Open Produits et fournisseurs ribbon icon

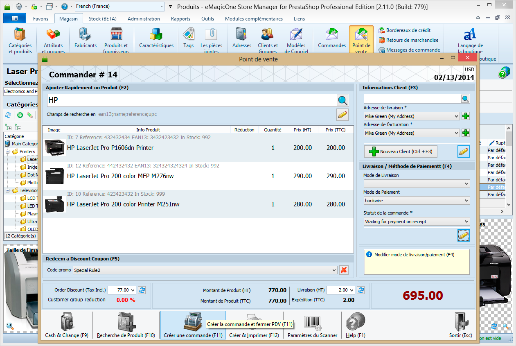click(116, 40)
